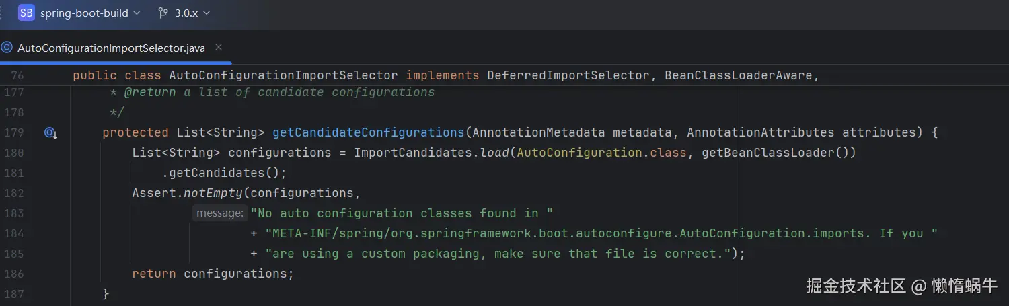Open the spring-boot-build project dropdown

(90, 13)
